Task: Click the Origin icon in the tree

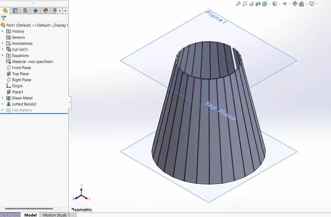Action: coord(8,86)
